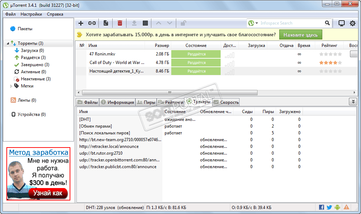Sort torrents by Состояние column in torrent list
The image size is (361, 214).
196,46
